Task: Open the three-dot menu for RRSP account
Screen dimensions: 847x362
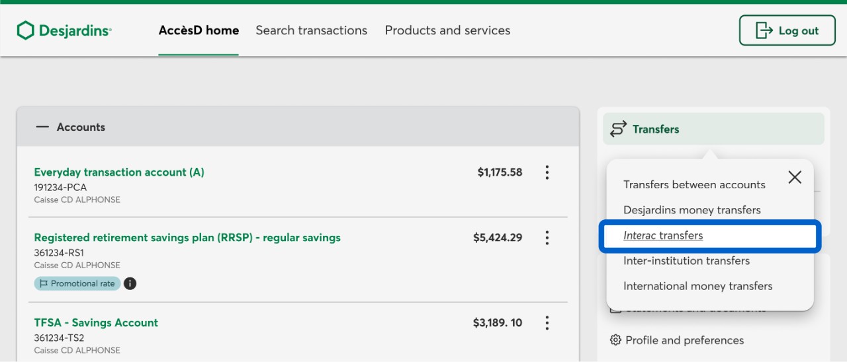Action: (547, 238)
